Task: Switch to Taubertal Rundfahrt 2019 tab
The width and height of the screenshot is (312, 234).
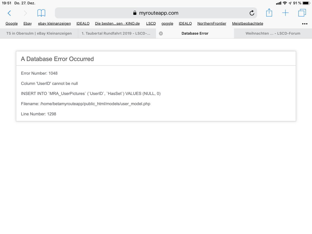Action: [116, 33]
